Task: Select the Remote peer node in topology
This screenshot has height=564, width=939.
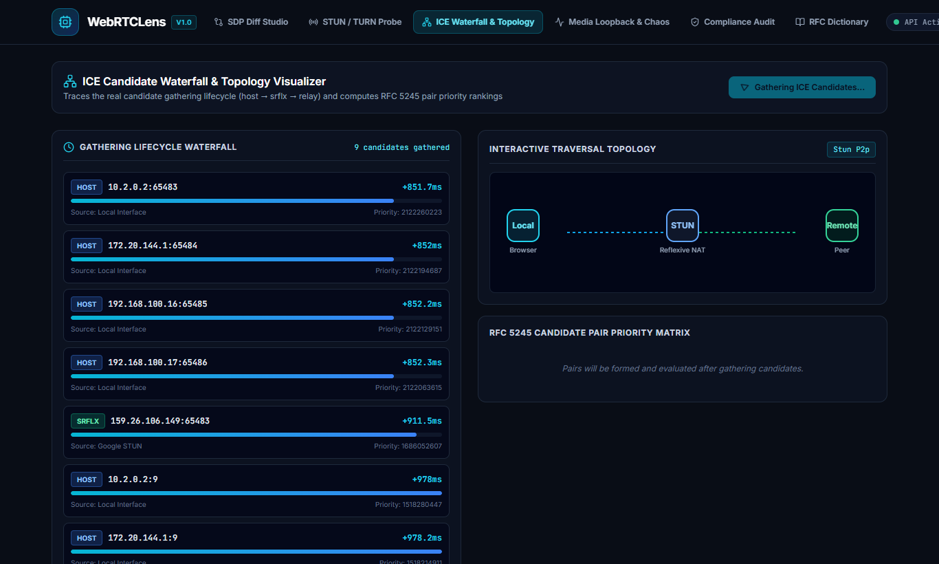Action: coord(842,226)
